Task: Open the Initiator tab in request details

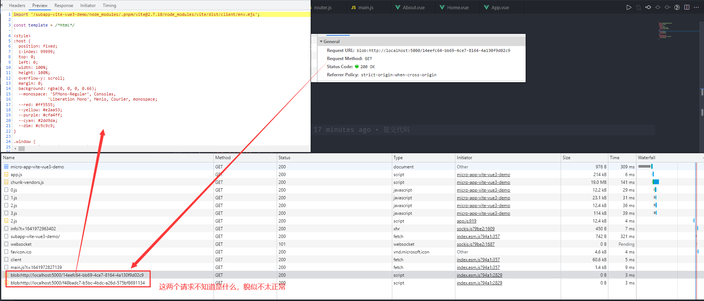Action: click(x=88, y=6)
